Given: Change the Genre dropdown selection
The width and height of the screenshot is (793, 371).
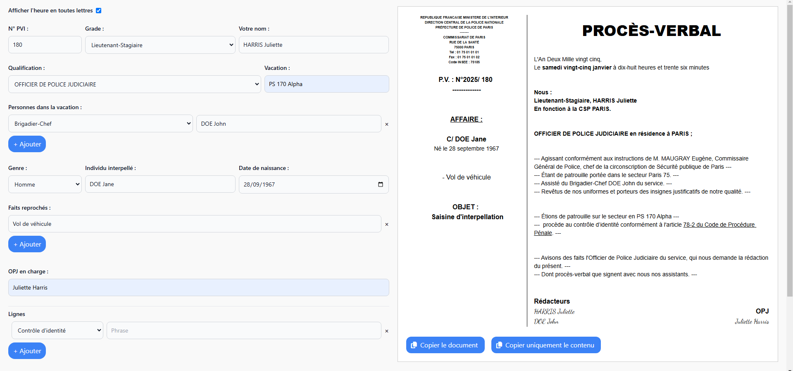Looking at the screenshot, I should coord(45,184).
